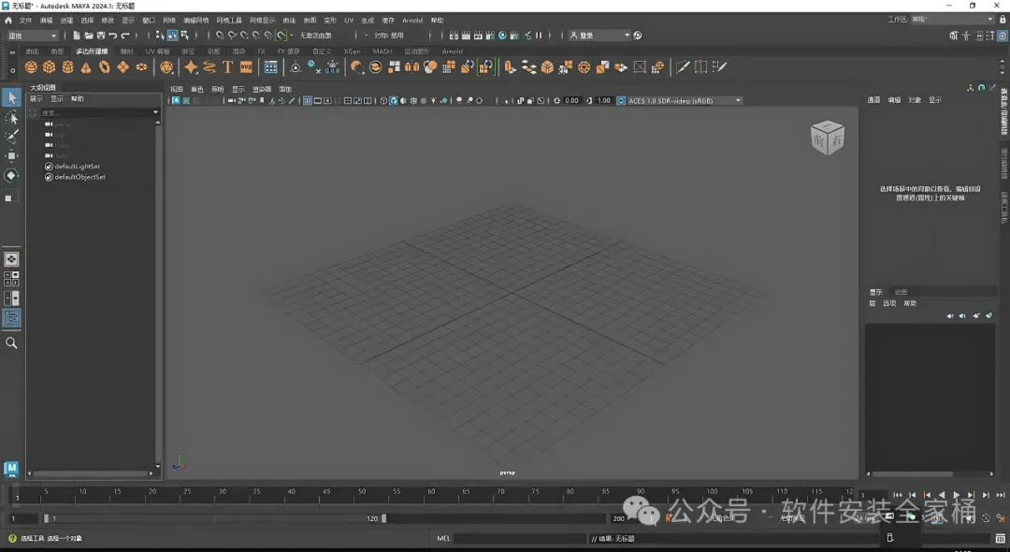
Task: Expand the menu set dropdown below Home icon
Action: (33, 36)
